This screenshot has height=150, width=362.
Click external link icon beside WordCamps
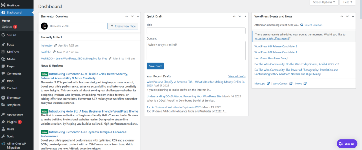tap(291, 83)
